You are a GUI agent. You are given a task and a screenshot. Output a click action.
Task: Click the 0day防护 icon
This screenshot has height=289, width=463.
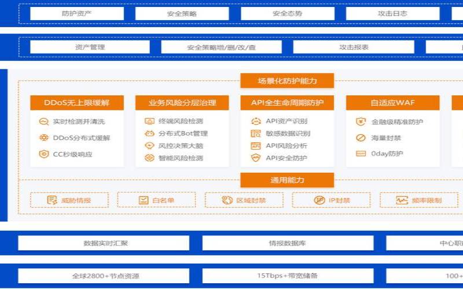pyautogui.click(x=361, y=154)
